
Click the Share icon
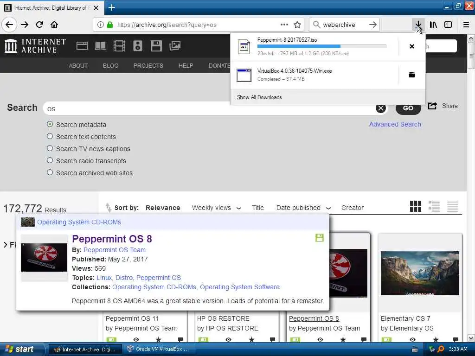pos(433,106)
